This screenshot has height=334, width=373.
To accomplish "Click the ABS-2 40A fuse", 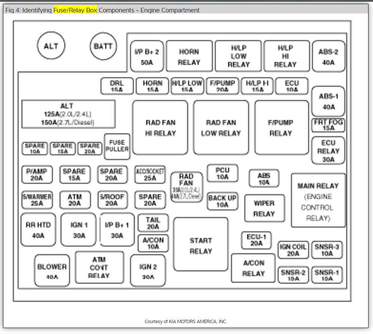I will pos(328,56).
